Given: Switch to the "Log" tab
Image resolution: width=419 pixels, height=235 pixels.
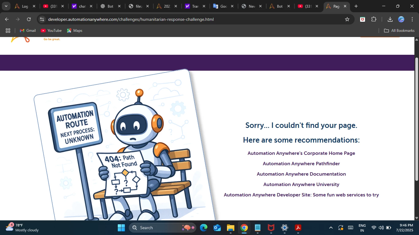Looking at the screenshot, I should 25,6.
